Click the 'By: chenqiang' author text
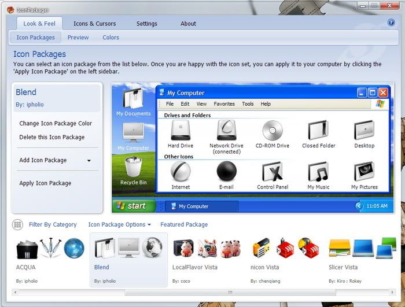 265,281
